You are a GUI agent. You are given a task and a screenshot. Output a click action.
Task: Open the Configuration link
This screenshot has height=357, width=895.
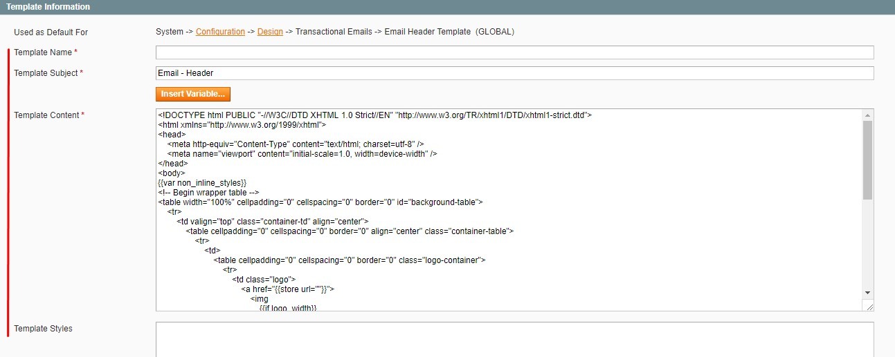coord(220,32)
